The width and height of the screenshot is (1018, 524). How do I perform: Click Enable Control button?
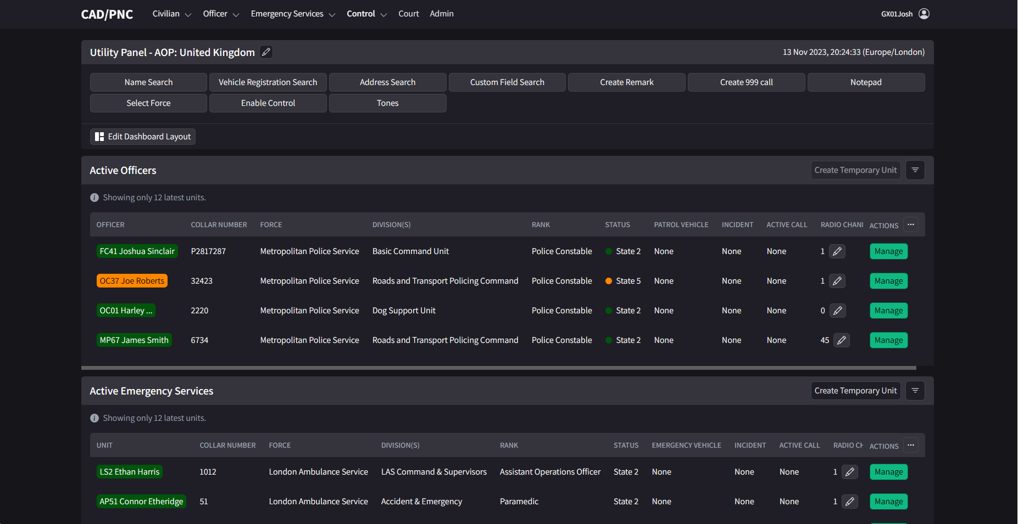click(x=268, y=103)
